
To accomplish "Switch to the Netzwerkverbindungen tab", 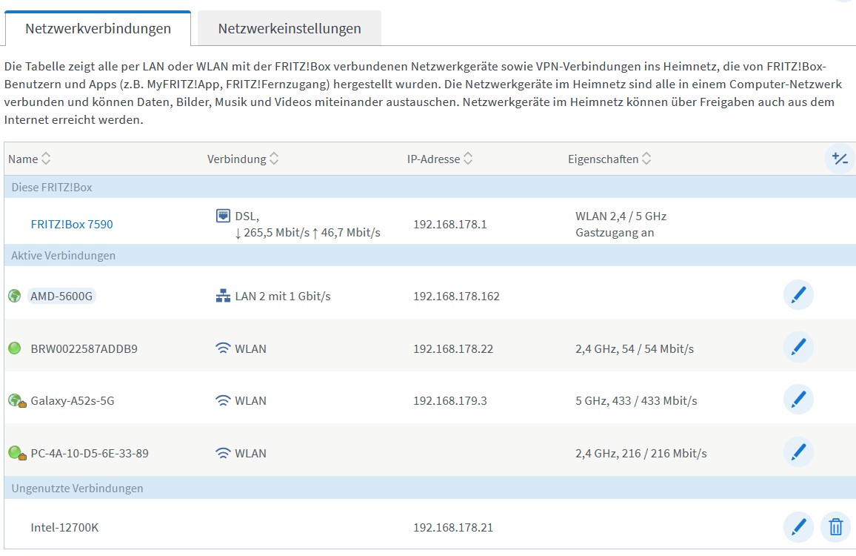I will [x=98, y=28].
